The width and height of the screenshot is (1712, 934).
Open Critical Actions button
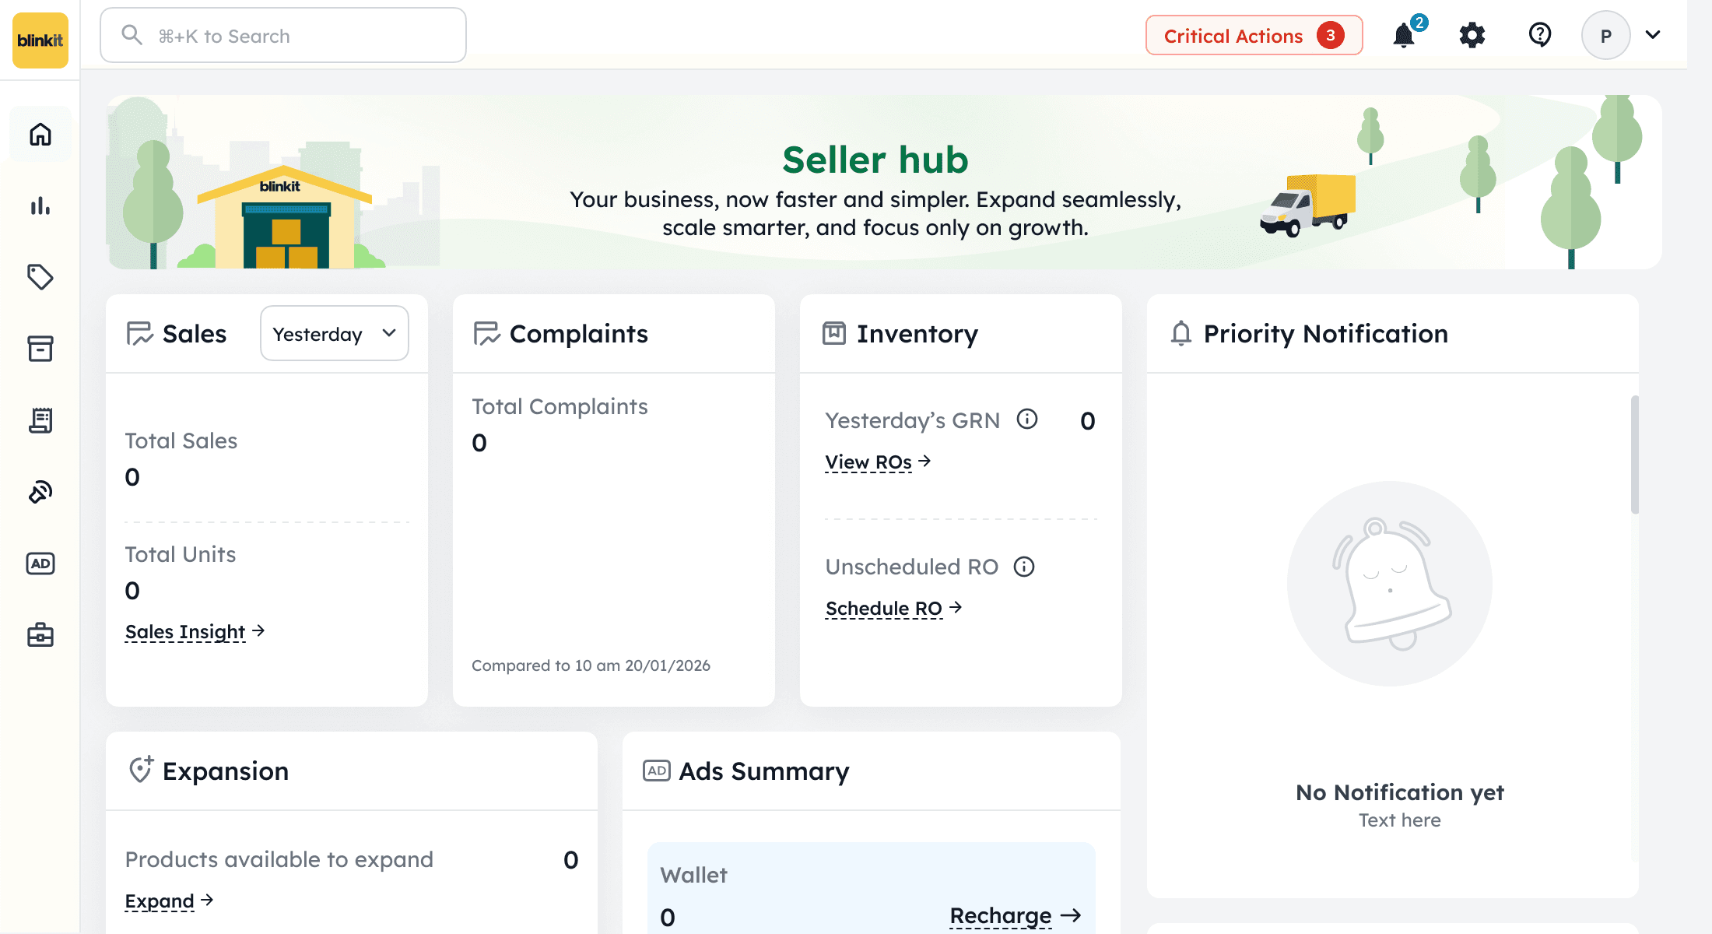tap(1254, 36)
